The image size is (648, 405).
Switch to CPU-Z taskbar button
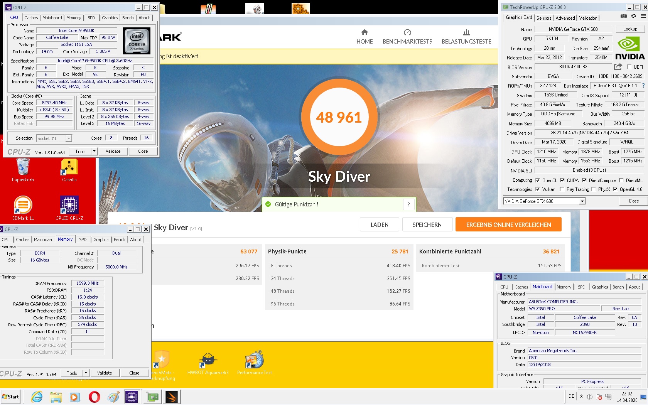[132, 397]
